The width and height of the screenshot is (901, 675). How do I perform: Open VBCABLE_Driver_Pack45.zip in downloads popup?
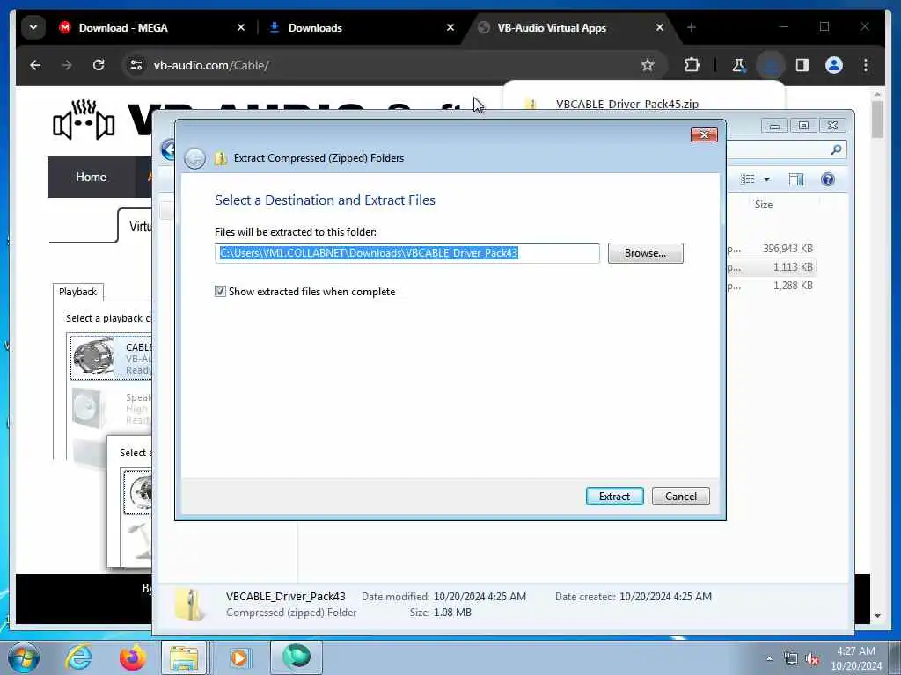tap(626, 104)
